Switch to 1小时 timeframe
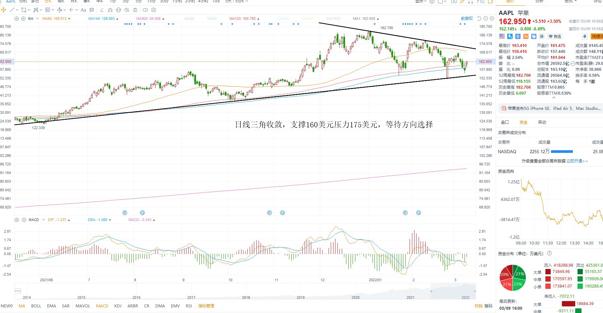 (x=177, y=1)
